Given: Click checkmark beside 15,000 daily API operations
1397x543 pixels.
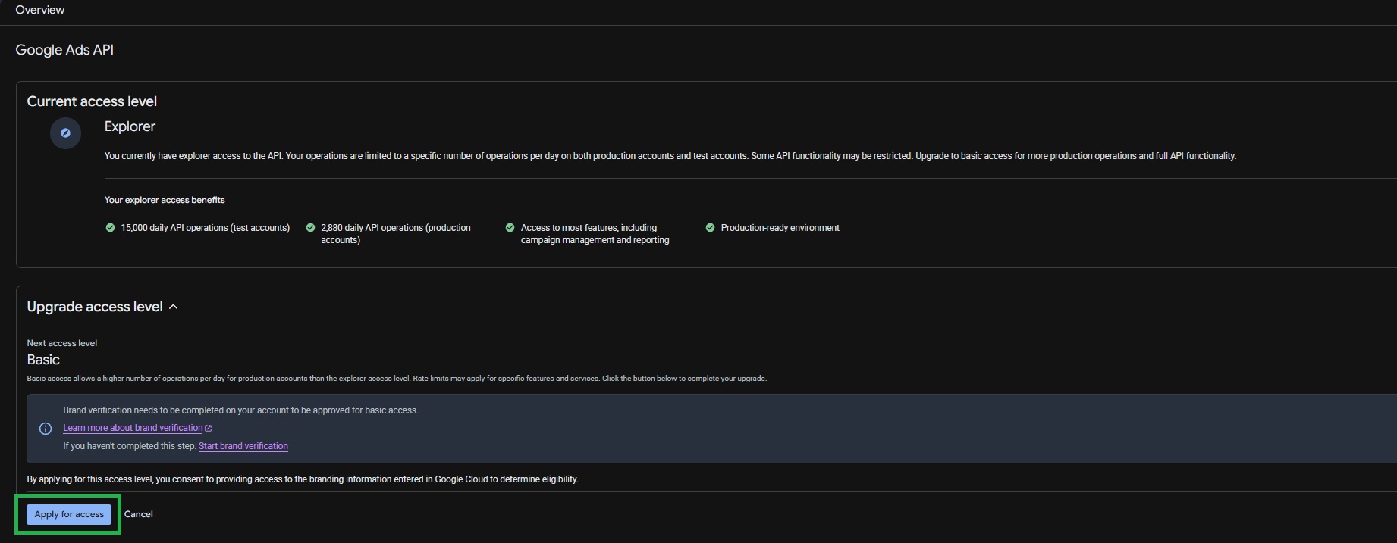Looking at the screenshot, I should (110, 228).
